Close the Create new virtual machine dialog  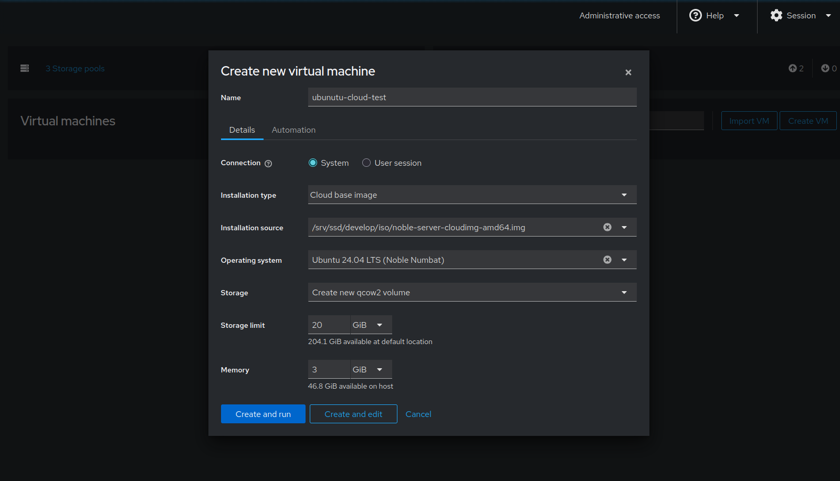click(x=628, y=72)
